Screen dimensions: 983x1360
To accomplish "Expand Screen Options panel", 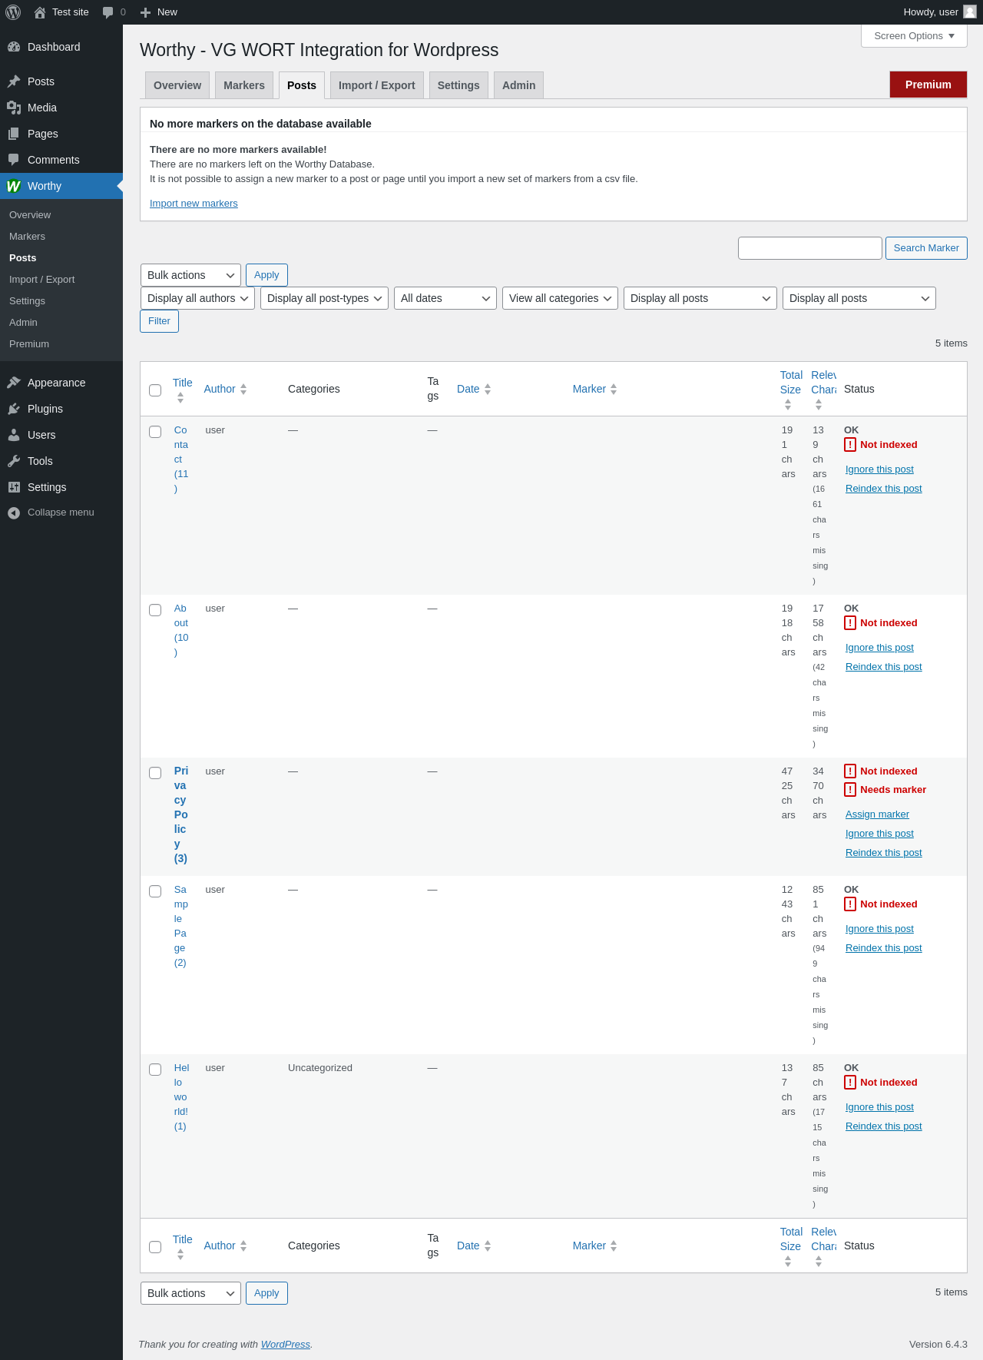I will point(914,36).
